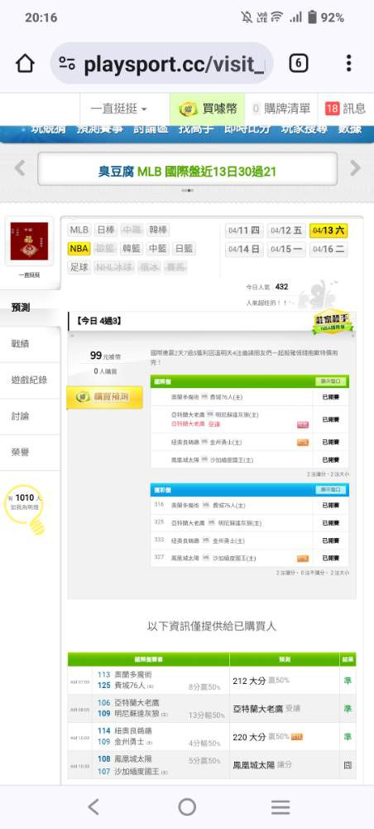
Task: Tap the site info icon in address bar
Action: (x=67, y=64)
